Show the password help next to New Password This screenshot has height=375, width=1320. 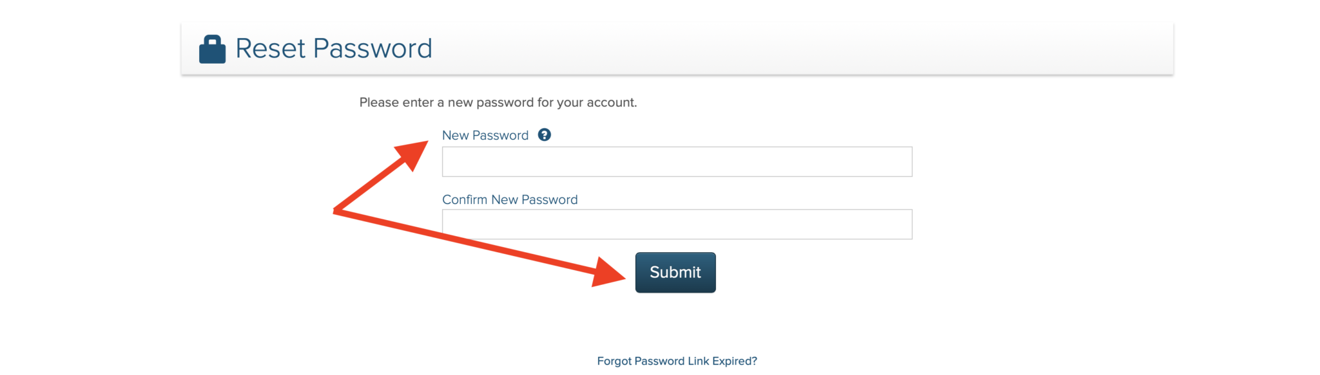544,135
